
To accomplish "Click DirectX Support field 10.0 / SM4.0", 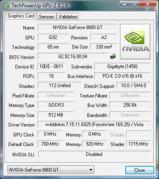I will tap(134, 86).
